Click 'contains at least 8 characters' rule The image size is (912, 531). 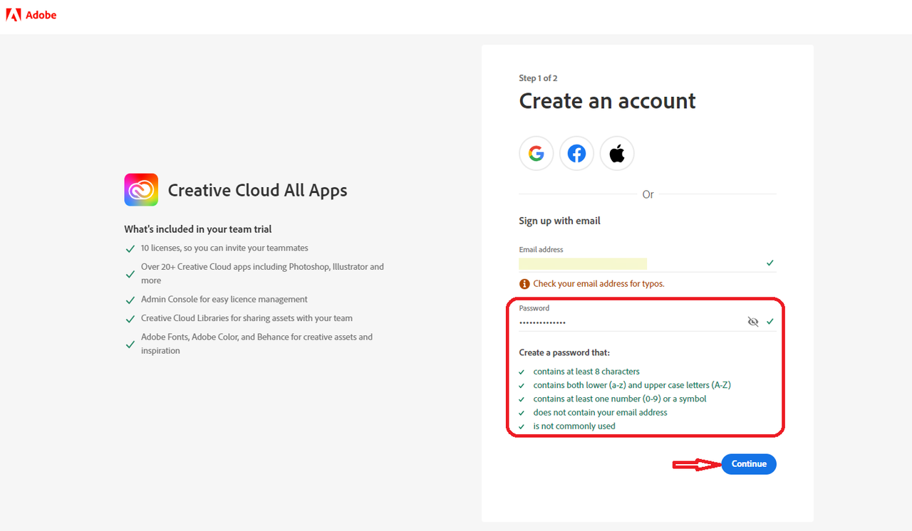586,372
